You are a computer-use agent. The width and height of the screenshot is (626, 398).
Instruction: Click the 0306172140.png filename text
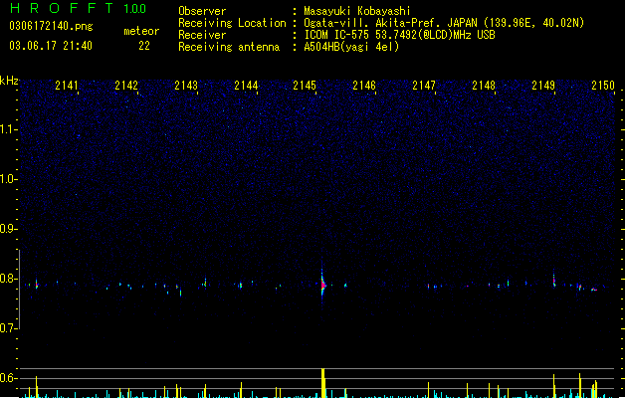point(51,26)
